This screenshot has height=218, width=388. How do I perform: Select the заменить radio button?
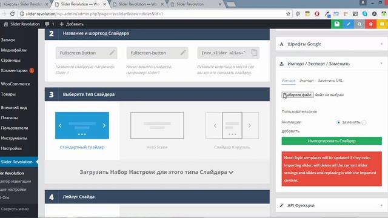338,122
